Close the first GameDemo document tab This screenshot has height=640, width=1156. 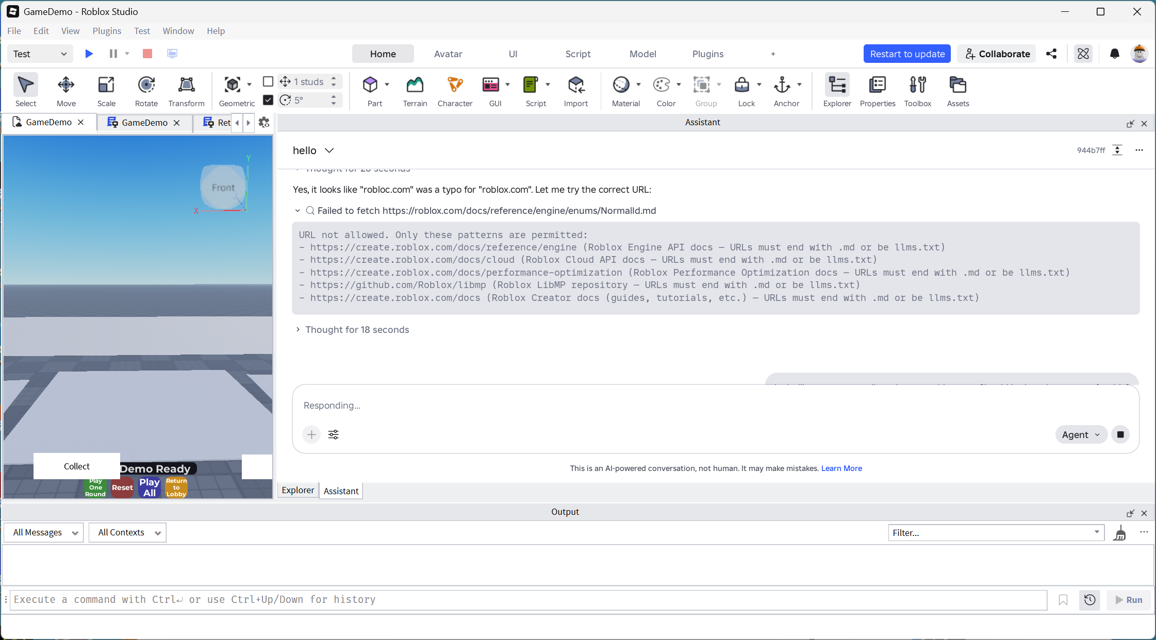[x=81, y=122]
